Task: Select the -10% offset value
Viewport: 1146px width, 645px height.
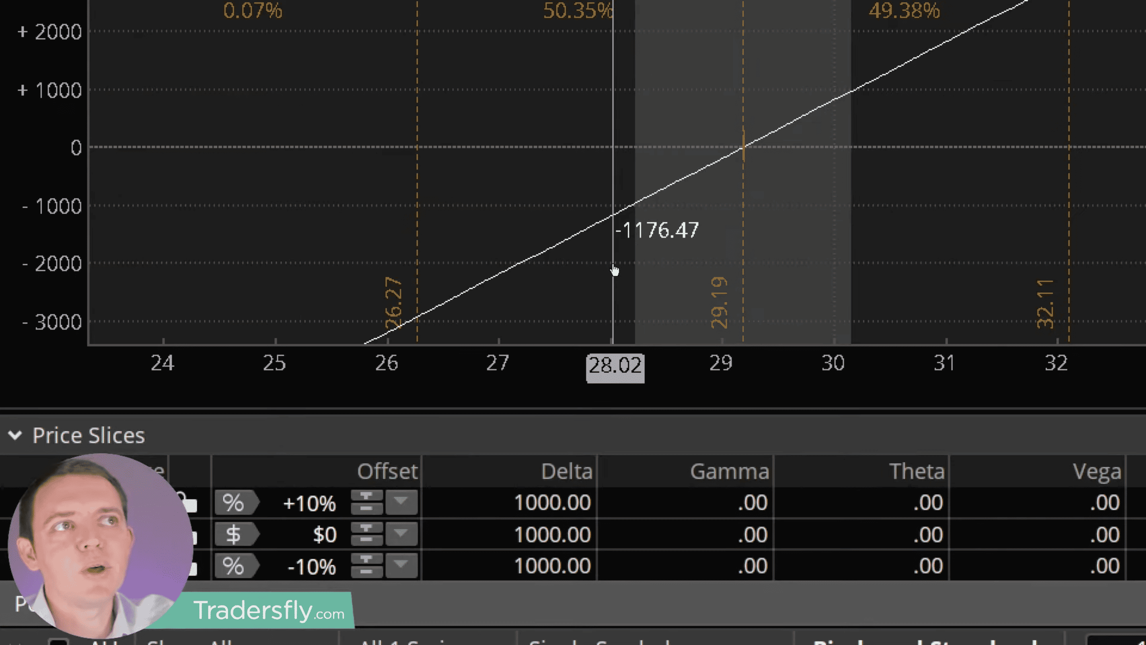Action: coord(312,567)
